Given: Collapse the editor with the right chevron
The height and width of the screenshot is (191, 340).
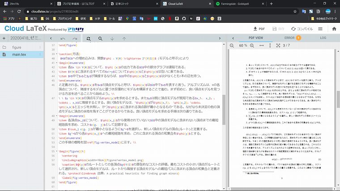Looking at the screenshot, I should (220, 38).
